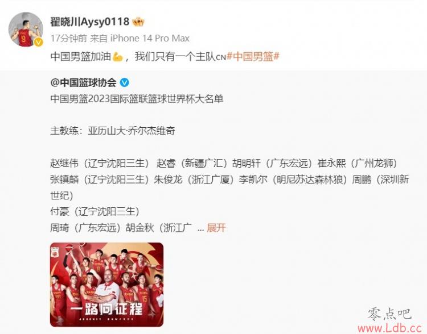Open the profile avatar of 翟晓川Aysy0118
The width and height of the screenshot is (427, 334).
26,29
